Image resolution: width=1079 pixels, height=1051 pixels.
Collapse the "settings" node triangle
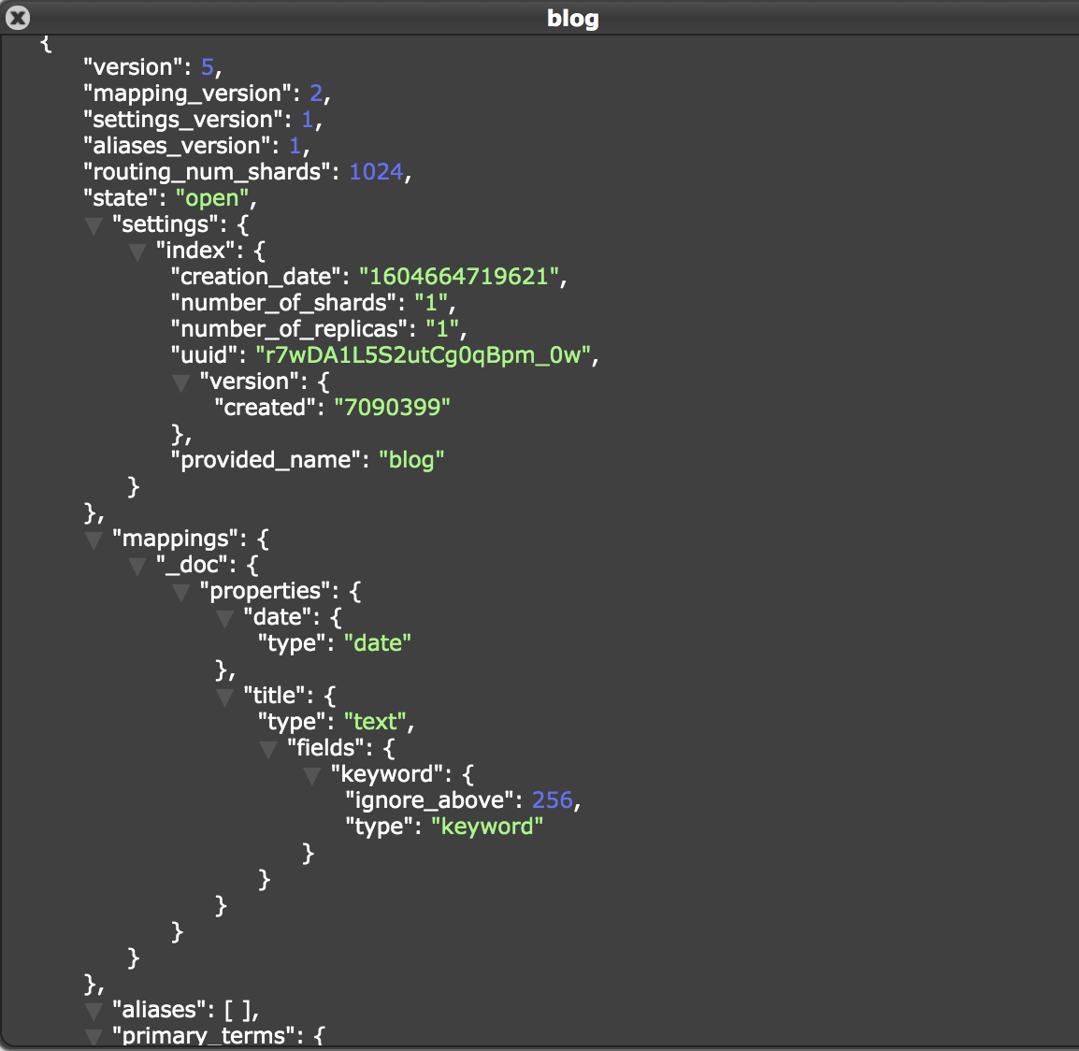pyautogui.click(x=94, y=225)
